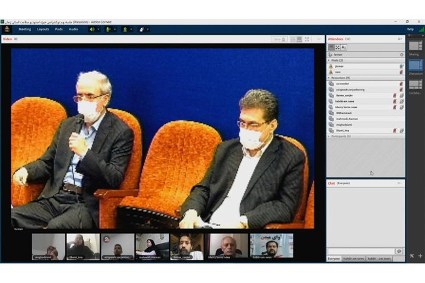Click the send chat message button
Image resolution: width=425 pixels, height=283 pixels.
(x=399, y=251)
